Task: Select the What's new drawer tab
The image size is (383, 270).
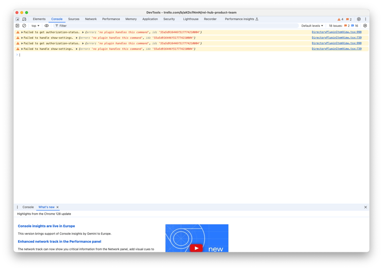Action: point(46,207)
